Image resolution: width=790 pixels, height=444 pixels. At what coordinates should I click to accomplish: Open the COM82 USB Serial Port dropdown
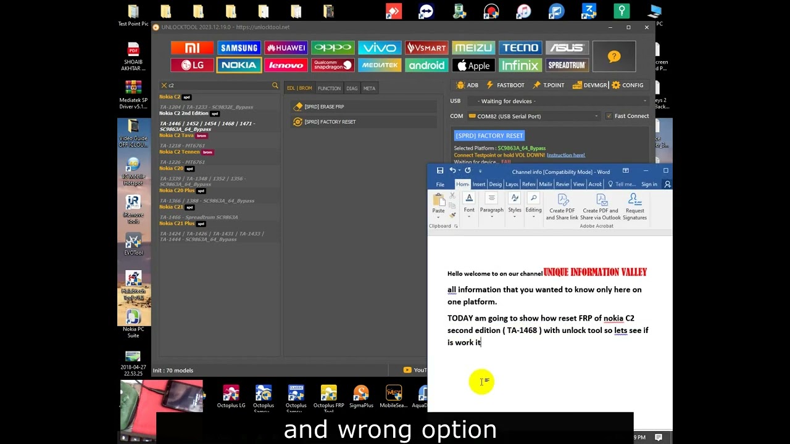click(534, 116)
